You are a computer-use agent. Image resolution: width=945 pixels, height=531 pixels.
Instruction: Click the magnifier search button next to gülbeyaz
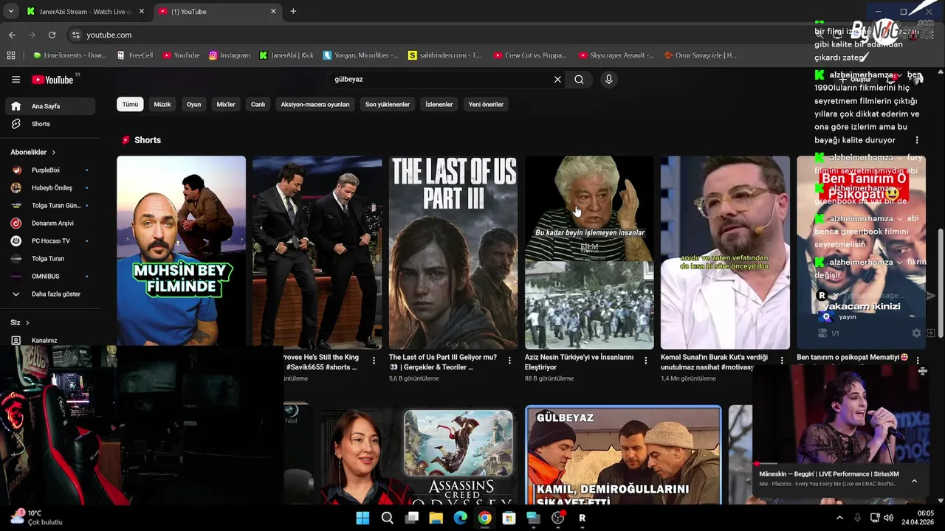pos(579,80)
